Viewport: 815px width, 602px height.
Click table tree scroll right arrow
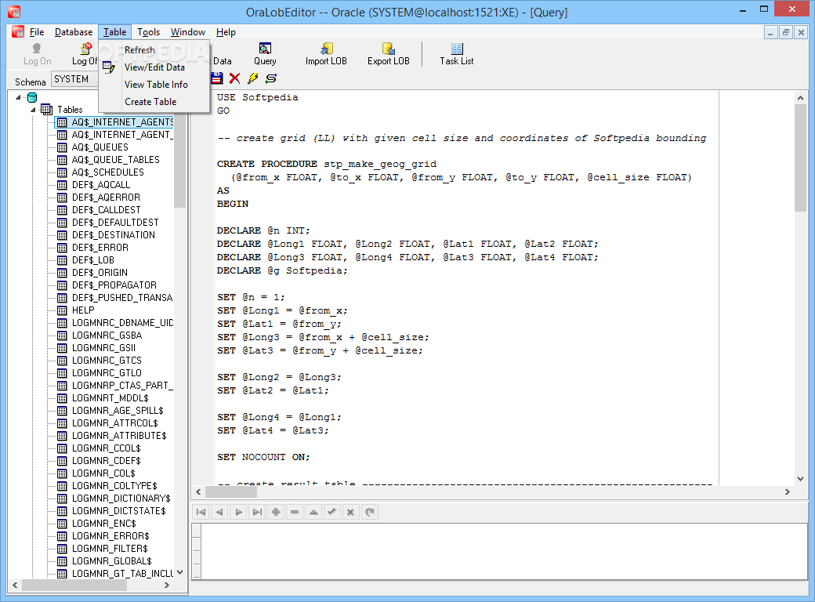coord(166,585)
